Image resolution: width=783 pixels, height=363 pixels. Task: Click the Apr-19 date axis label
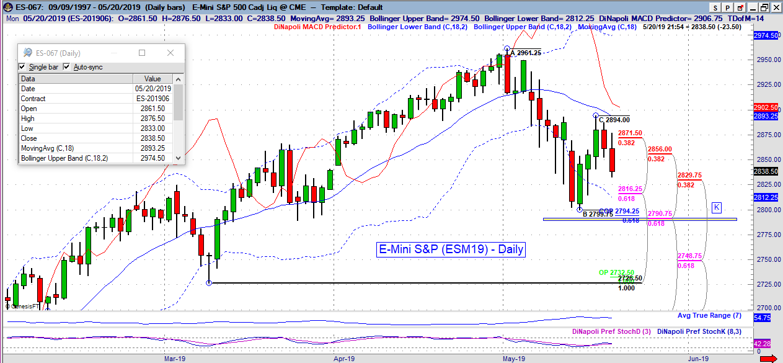343,359
